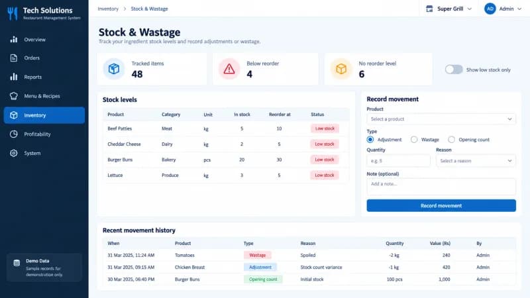Viewport: 530px width, 298px height.
Task: Click the Value (Rs) column header
Action: coord(440,243)
